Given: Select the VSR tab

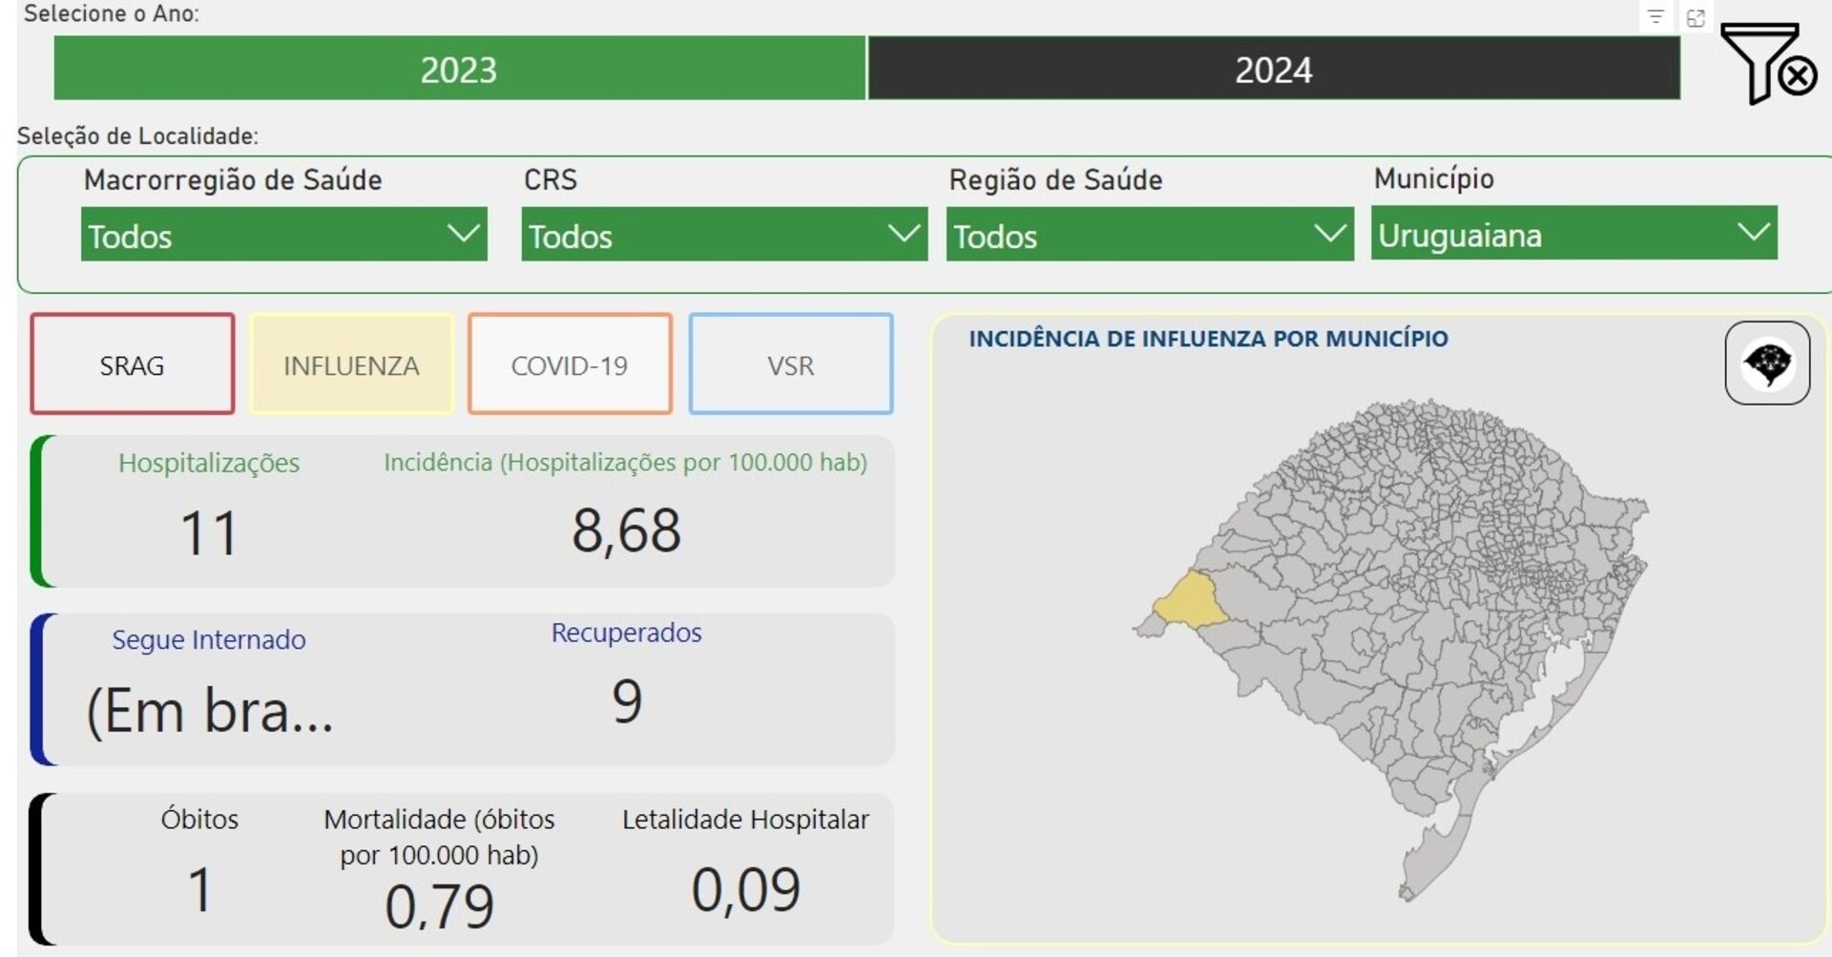Looking at the screenshot, I should click(x=790, y=364).
